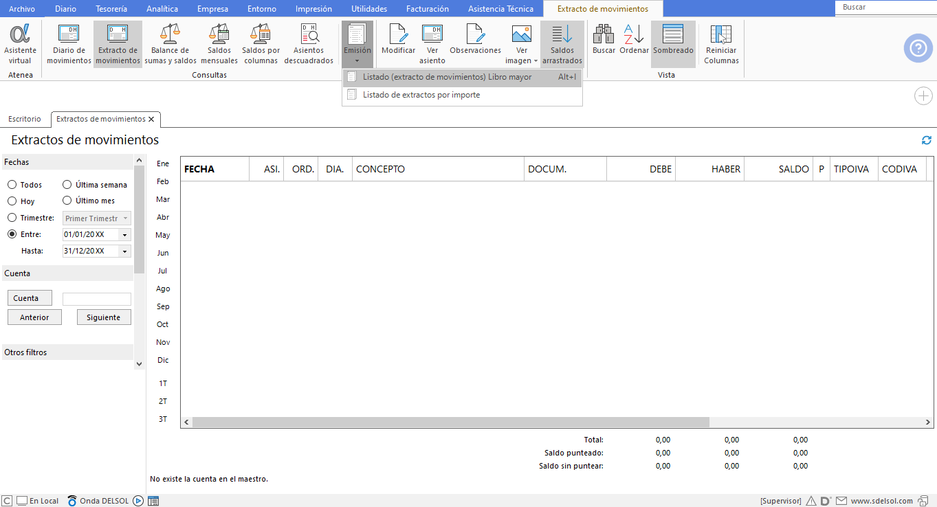Select the Entre radio button
This screenshot has height=507, width=937.
(x=12, y=234)
